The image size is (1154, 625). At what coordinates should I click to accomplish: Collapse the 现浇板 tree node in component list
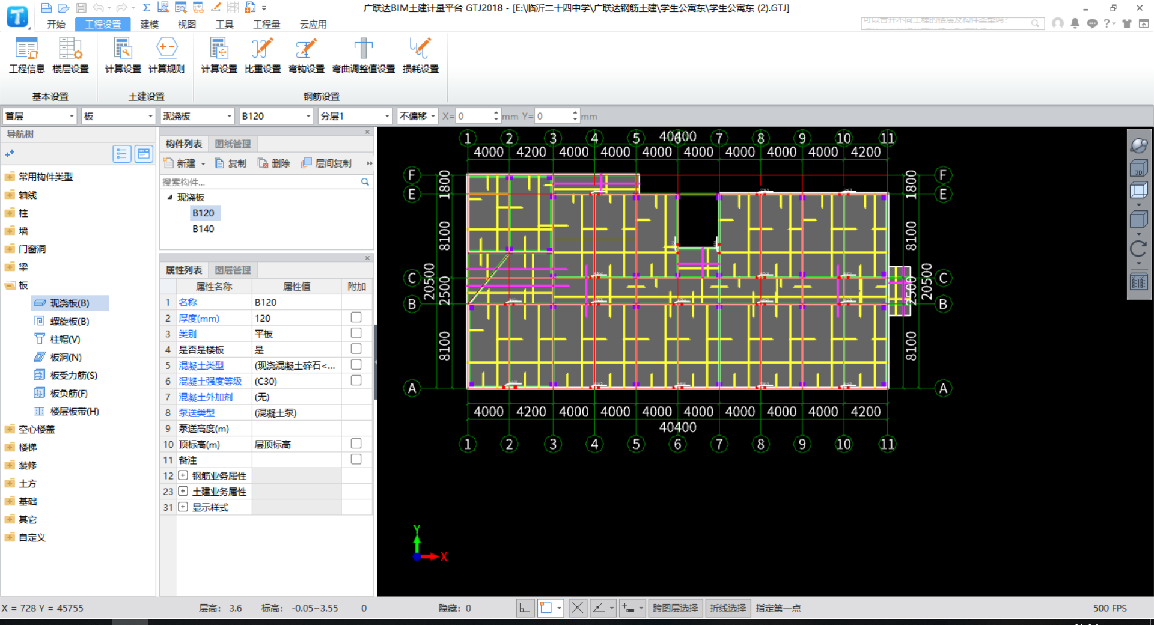(x=170, y=197)
